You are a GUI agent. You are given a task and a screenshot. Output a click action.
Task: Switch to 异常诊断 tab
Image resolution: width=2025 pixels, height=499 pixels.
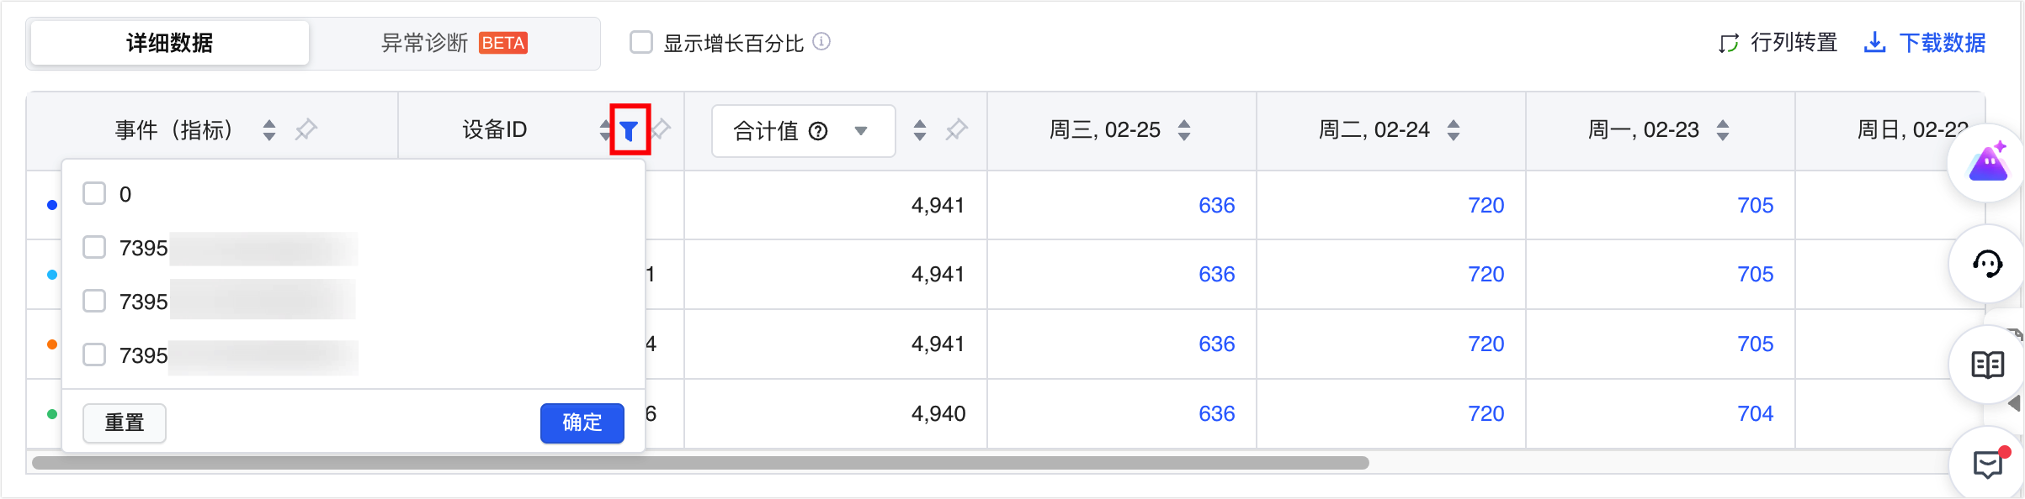click(x=454, y=43)
